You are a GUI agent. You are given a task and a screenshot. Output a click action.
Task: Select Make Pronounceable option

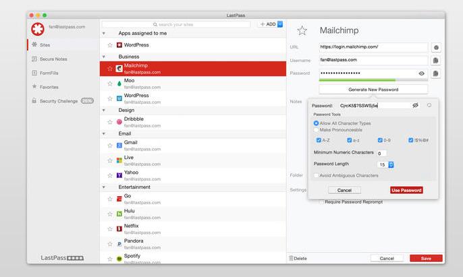(x=317, y=130)
